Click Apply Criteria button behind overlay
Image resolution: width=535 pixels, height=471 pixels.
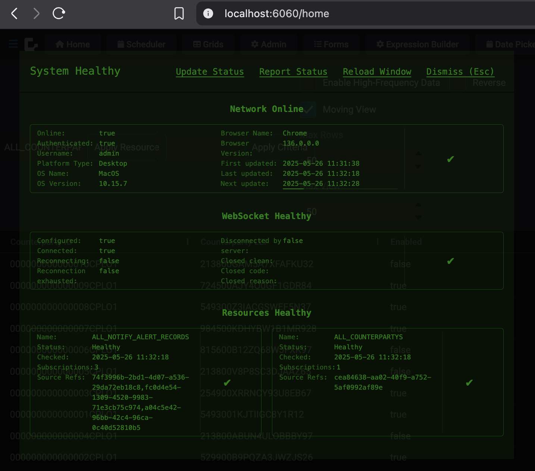coord(279,147)
